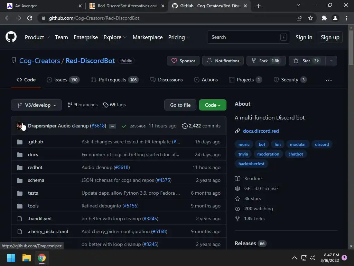Image resolution: width=354 pixels, height=266 pixels.
Task: Open File Explorer from taskbar
Action: [x=26, y=258]
